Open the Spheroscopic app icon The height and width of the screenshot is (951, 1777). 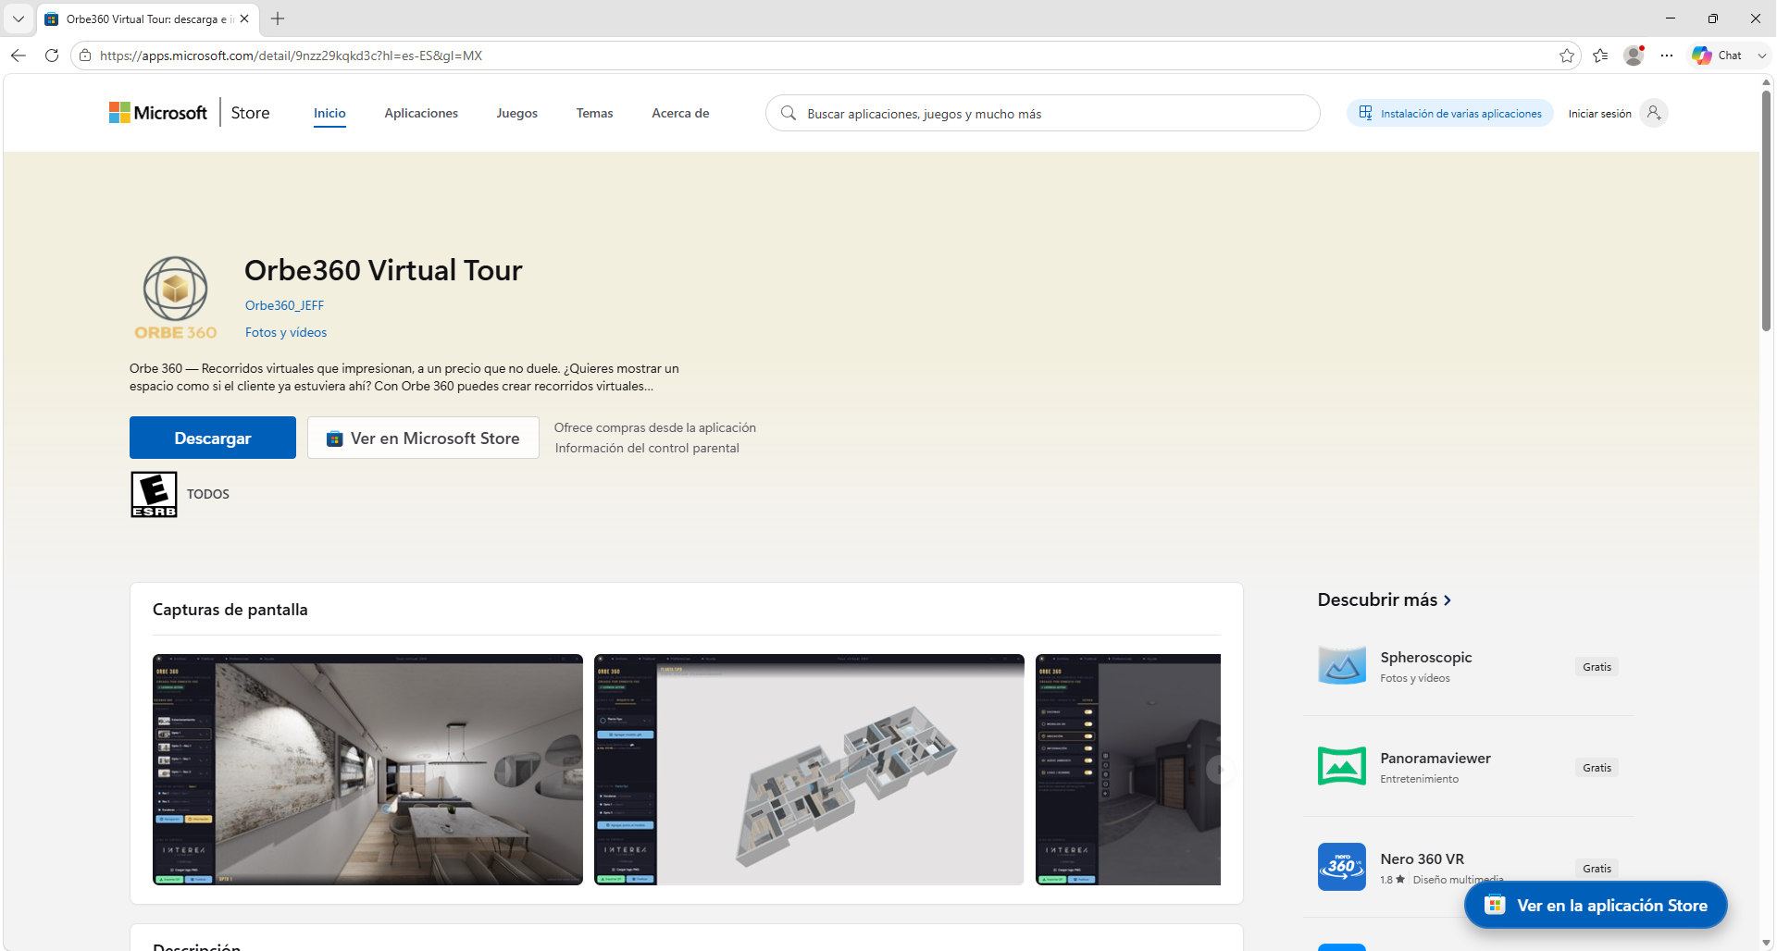[1342, 666]
